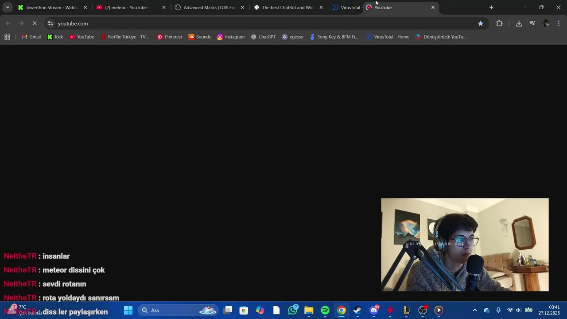Open Copilot from the taskbar
567x319 pixels.
click(260, 310)
